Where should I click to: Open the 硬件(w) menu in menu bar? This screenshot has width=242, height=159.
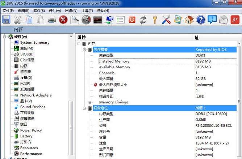pyautogui.click(x=55, y=10)
